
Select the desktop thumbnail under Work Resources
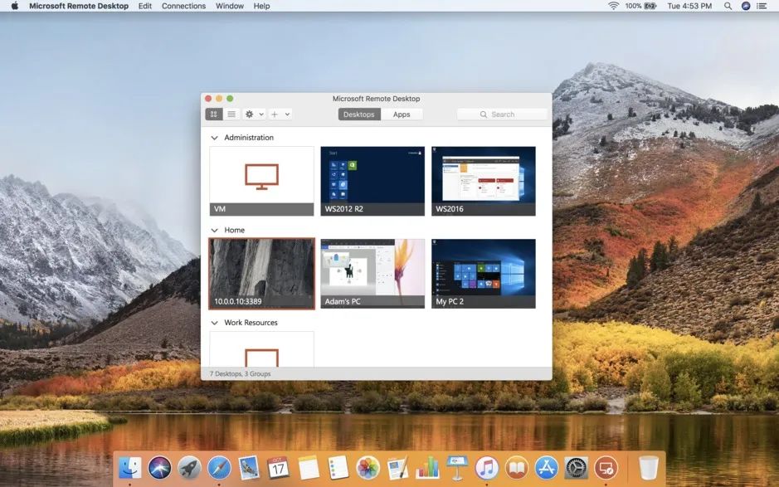(x=262, y=349)
